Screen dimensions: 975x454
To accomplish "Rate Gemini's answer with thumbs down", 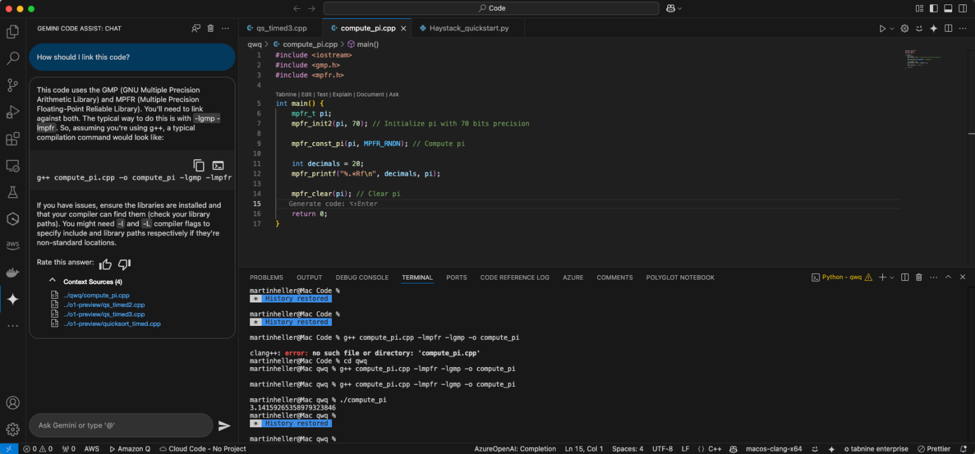I will pyautogui.click(x=124, y=264).
